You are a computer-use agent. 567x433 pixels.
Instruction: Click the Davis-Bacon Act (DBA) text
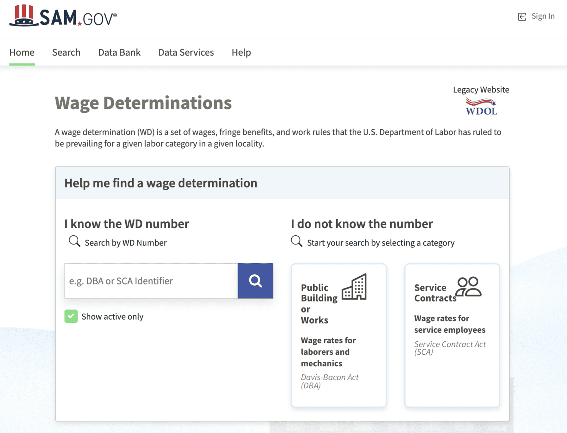click(330, 381)
